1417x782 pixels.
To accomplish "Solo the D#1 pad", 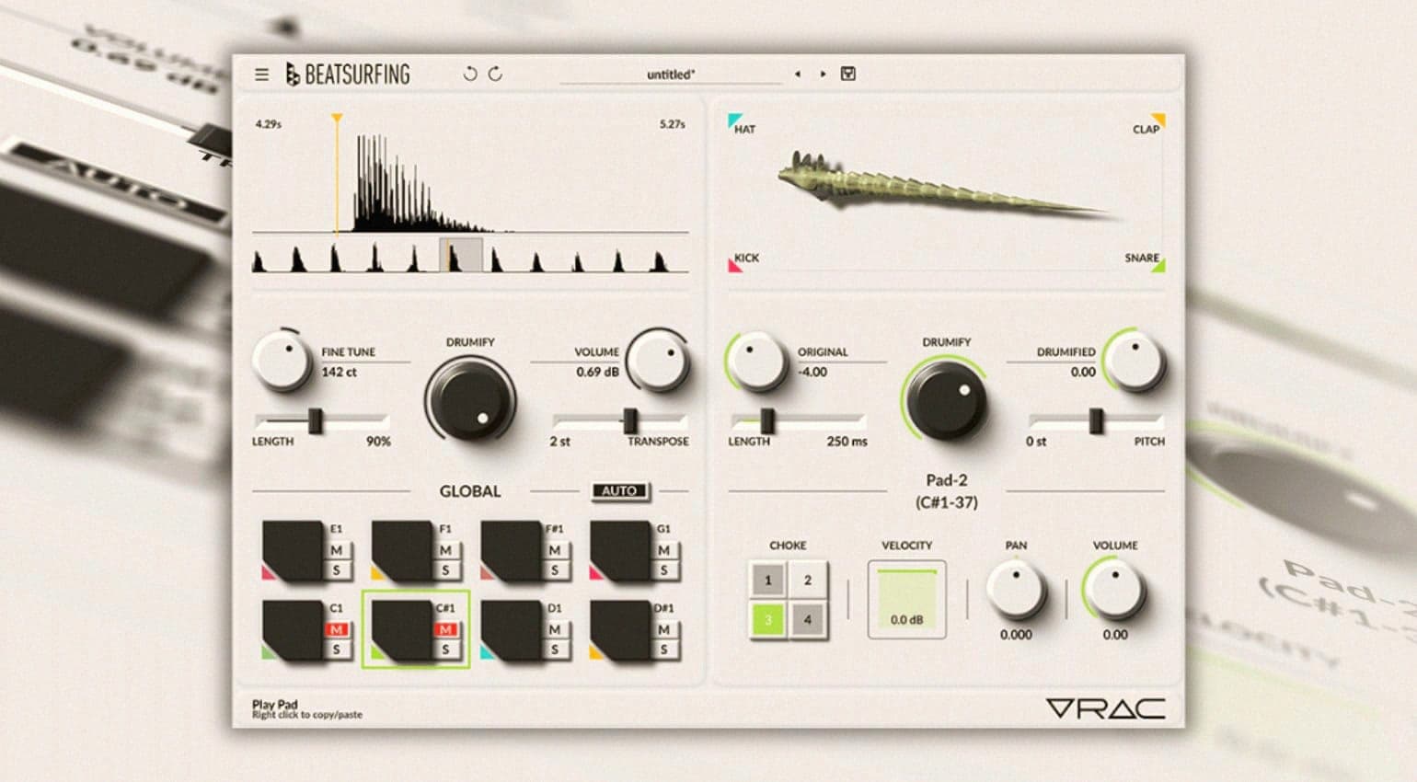I will 664,650.
